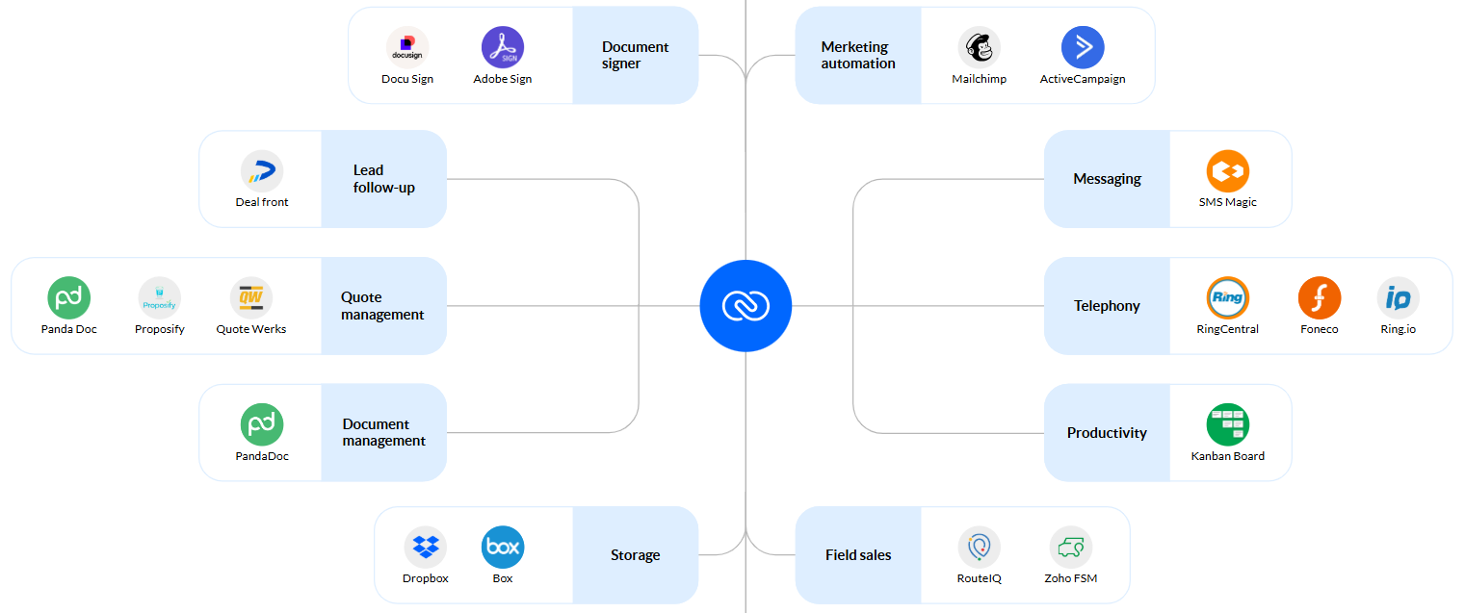
Task: Click the Foneco integration icon
Action: pyautogui.click(x=1319, y=296)
